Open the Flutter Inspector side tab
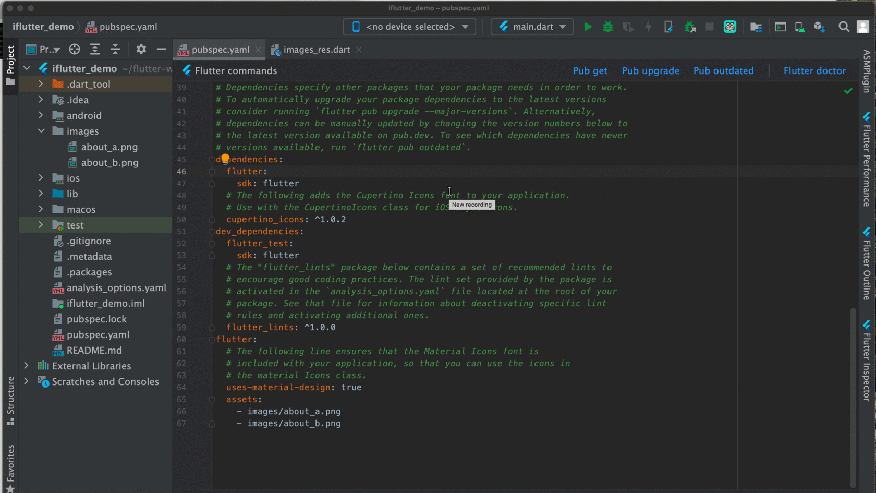This screenshot has width=876, height=493. 867,360
